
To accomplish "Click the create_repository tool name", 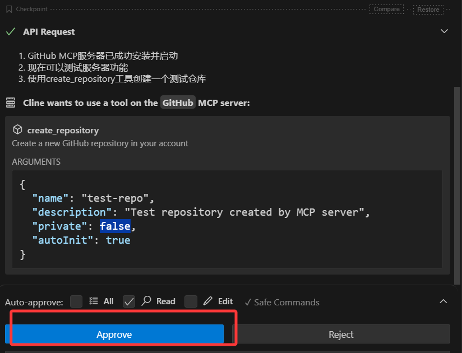I will pos(63,130).
